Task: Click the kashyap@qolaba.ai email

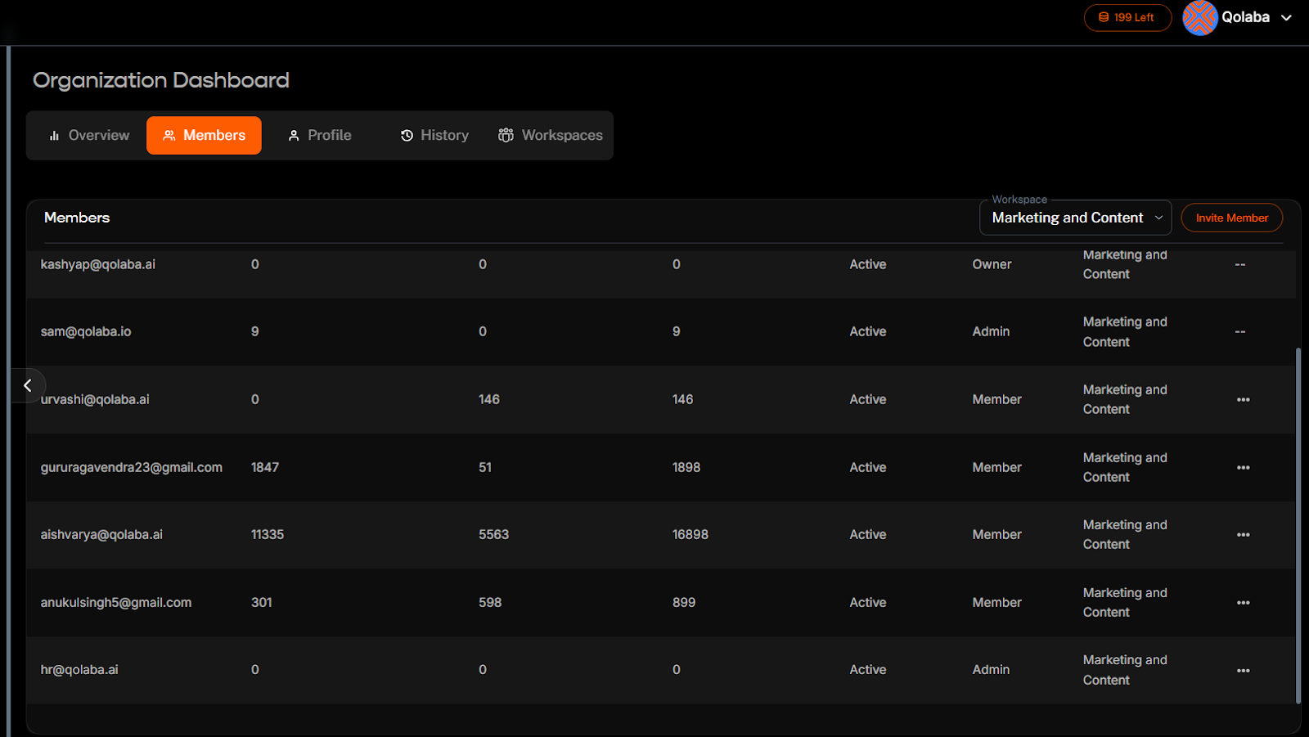Action: (x=98, y=264)
